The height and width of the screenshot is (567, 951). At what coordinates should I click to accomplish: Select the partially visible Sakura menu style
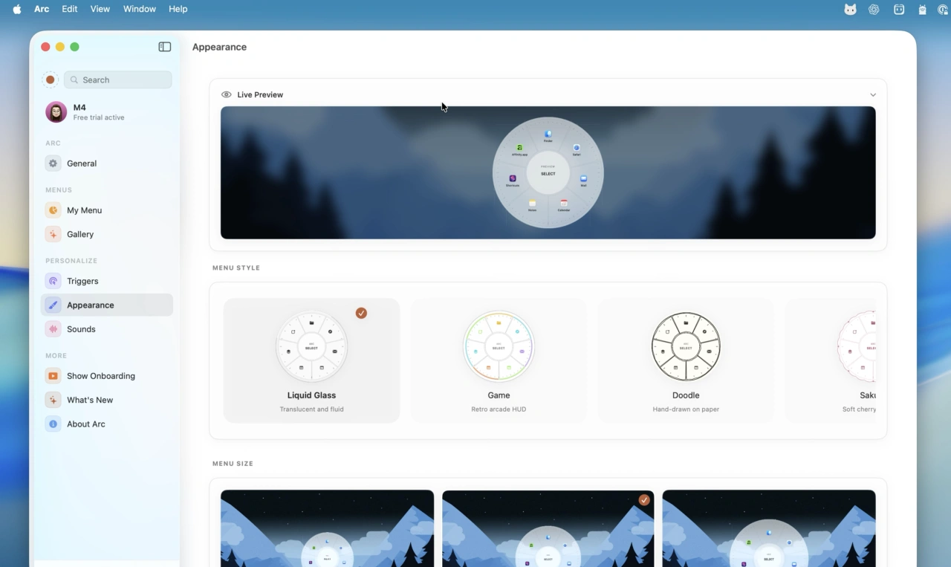831,360
